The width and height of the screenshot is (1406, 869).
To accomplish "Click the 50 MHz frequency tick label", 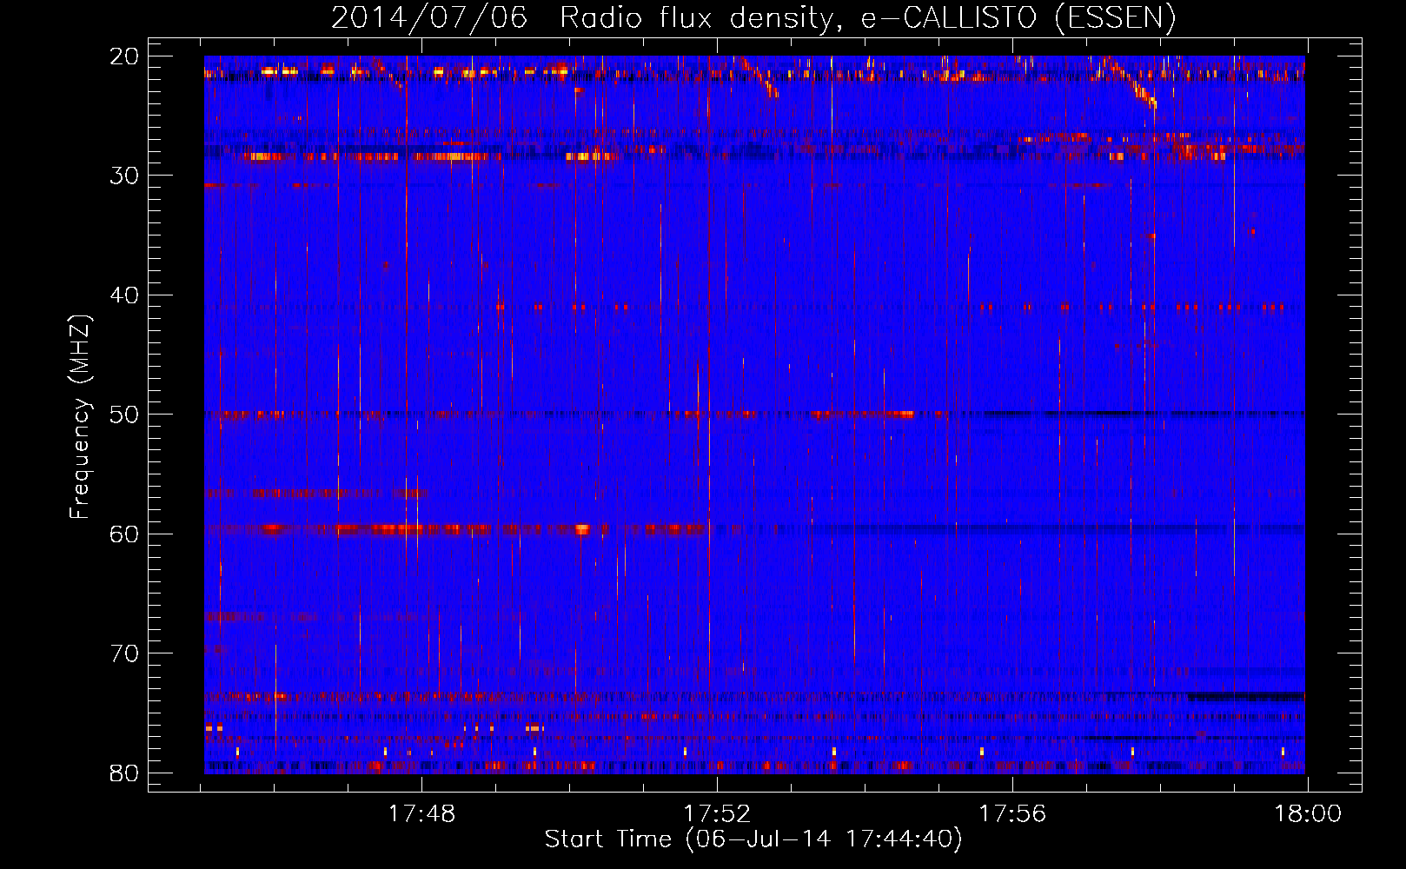I will point(124,415).
